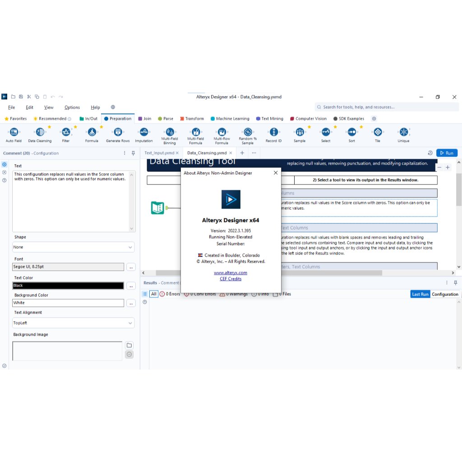Image resolution: width=462 pixels, height=462 pixels.
Task: Open the Machine Learning tool category
Action: point(230,119)
